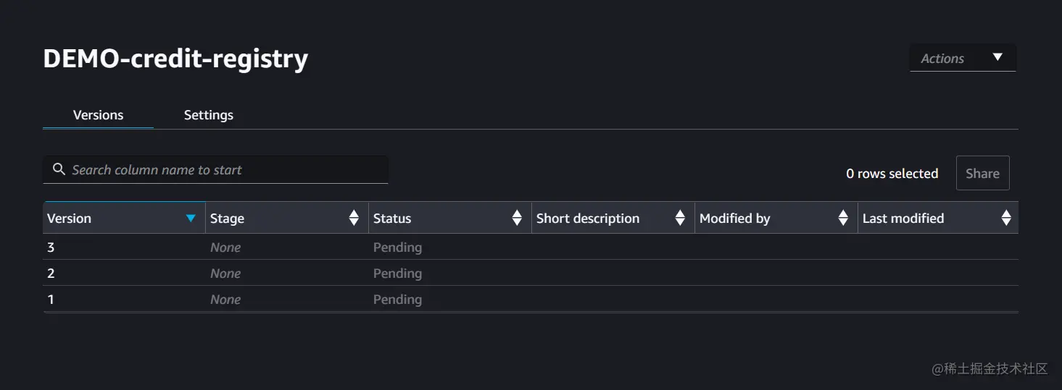Click the Actions dropdown arrow

pos(997,58)
